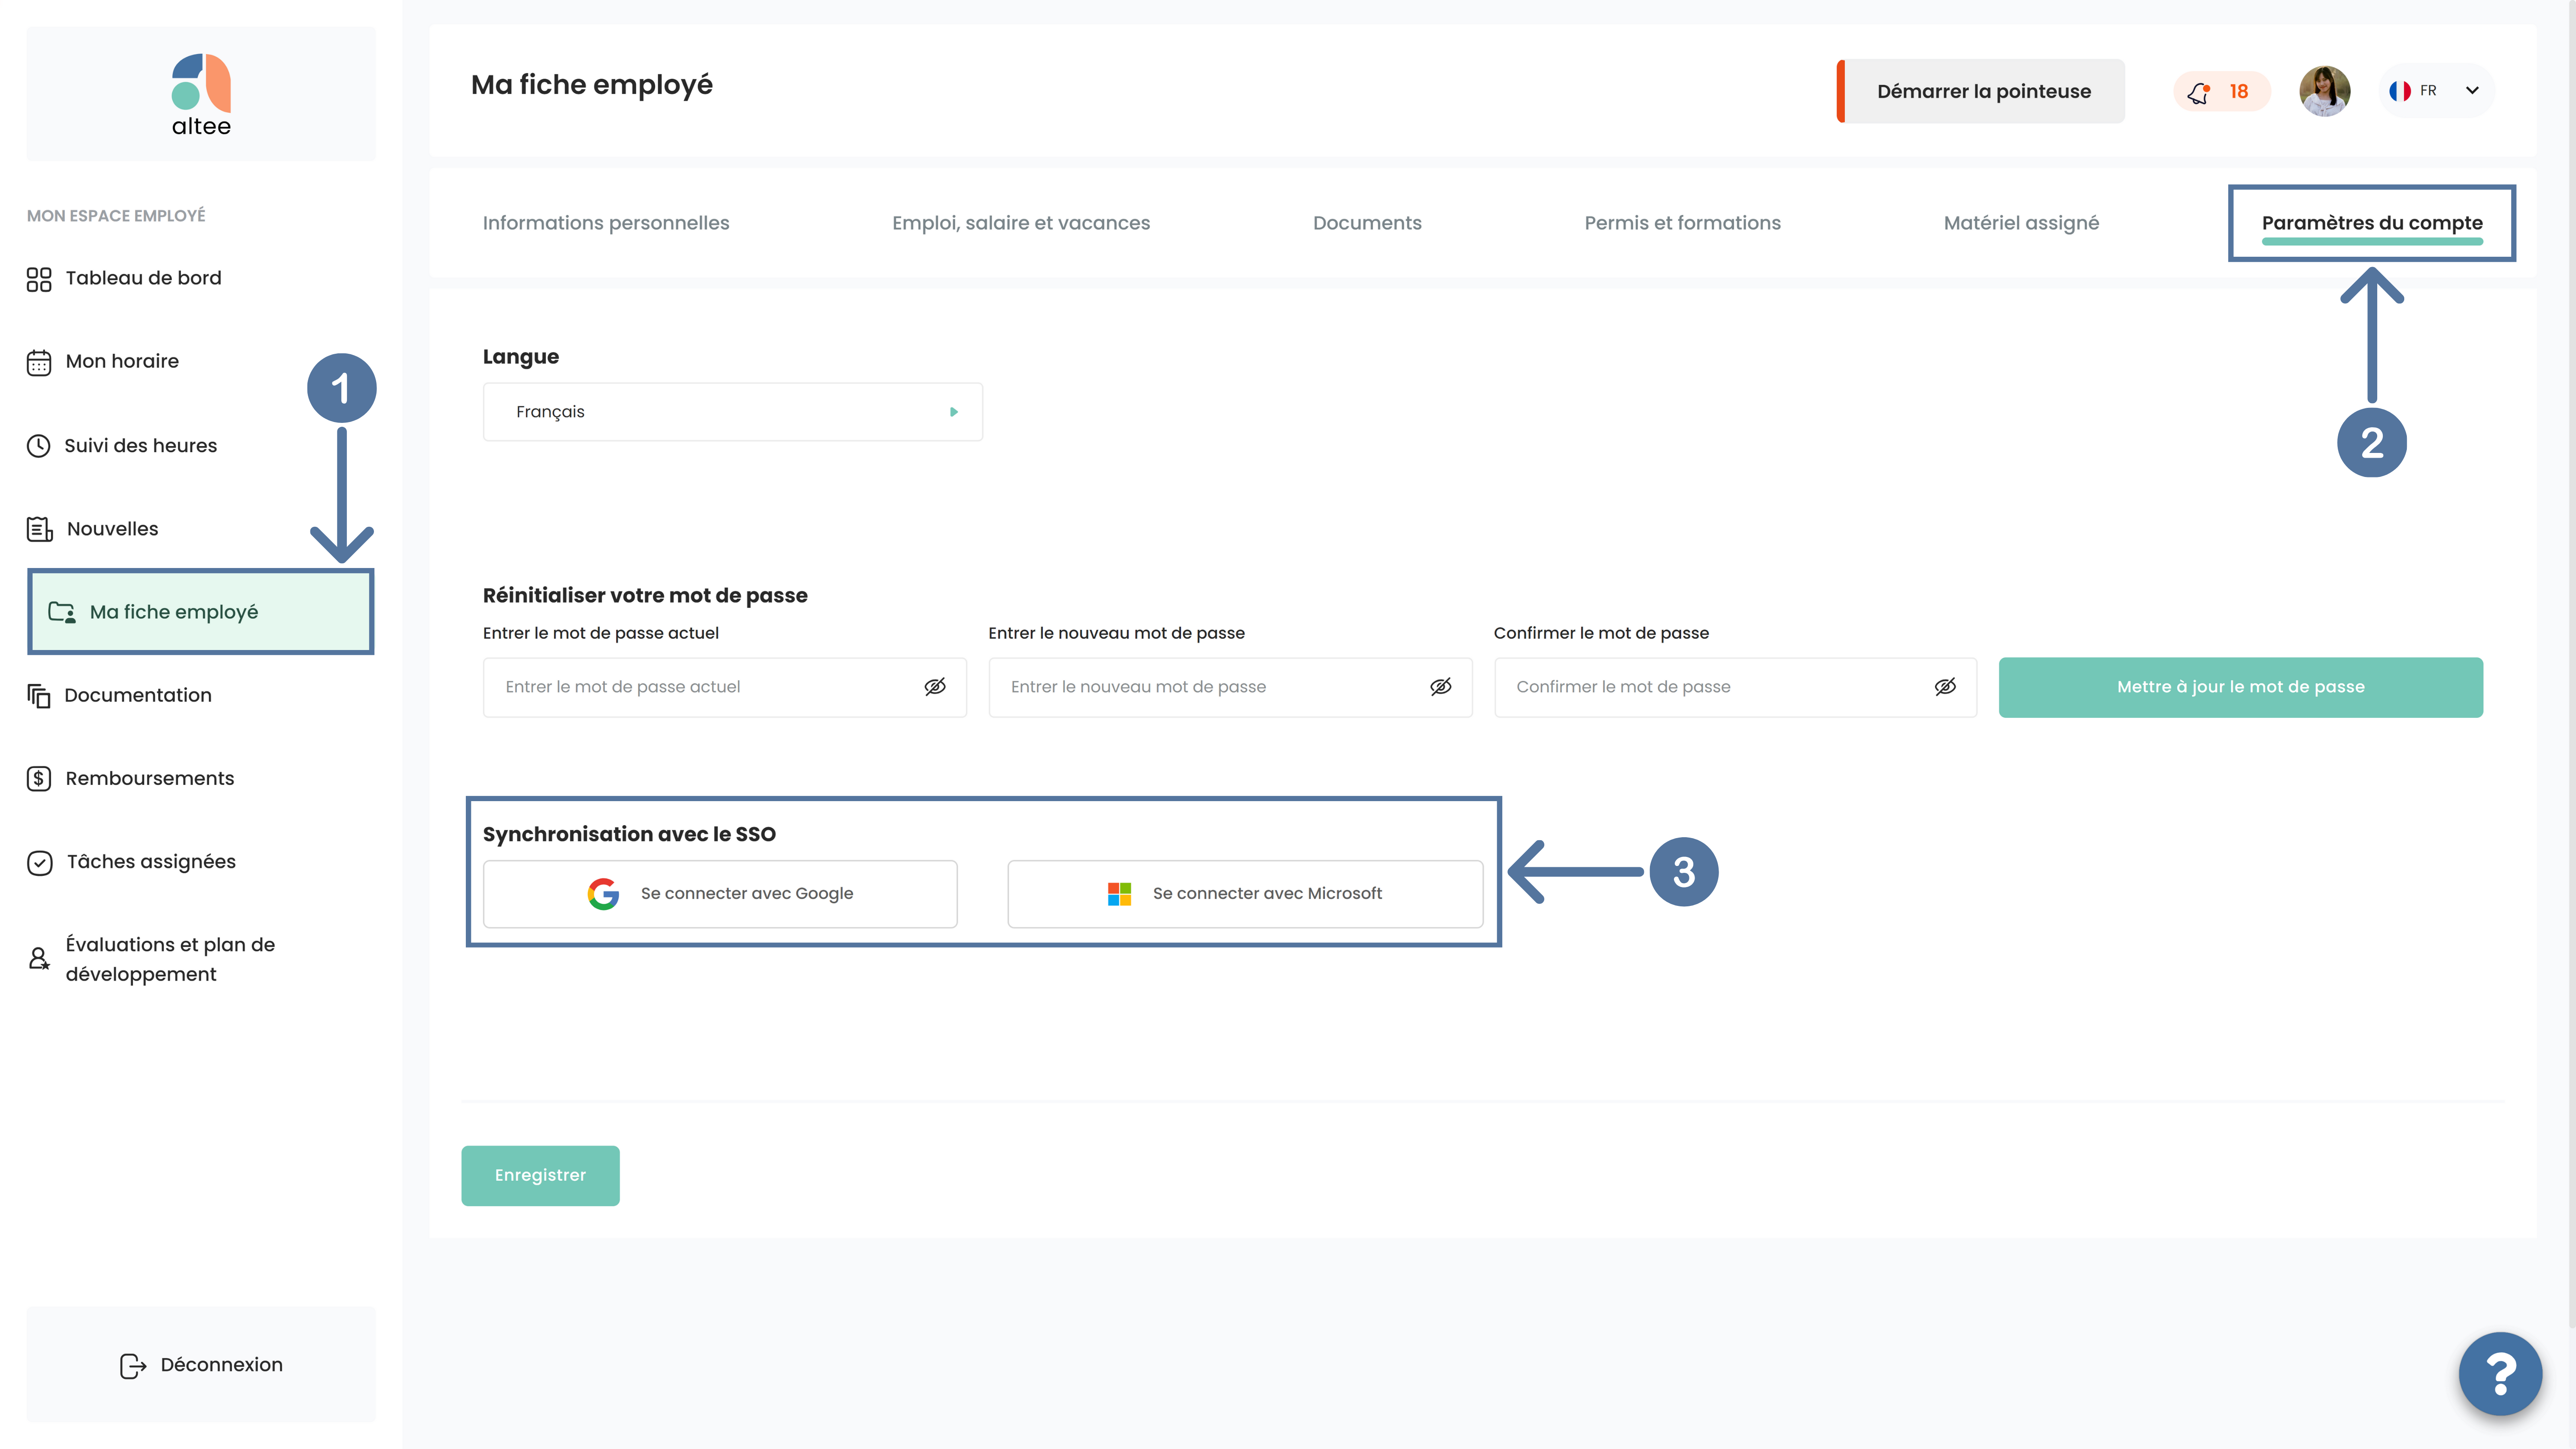Open Mon horaire in sidebar
This screenshot has width=2576, height=1449.
pos(122,361)
